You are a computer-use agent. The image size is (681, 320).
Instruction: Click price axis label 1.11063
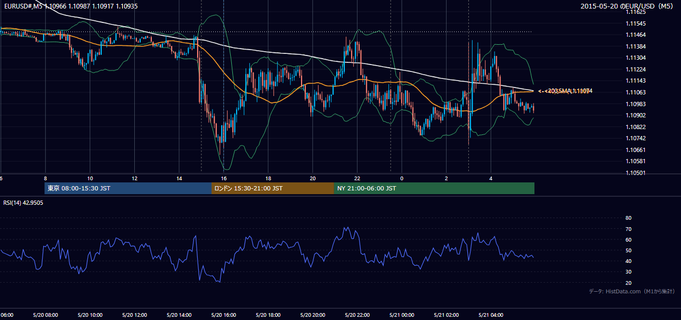pos(635,92)
